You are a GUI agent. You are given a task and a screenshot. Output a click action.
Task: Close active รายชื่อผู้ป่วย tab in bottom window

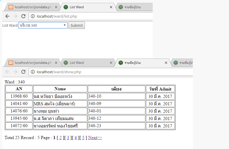[166, 63]
